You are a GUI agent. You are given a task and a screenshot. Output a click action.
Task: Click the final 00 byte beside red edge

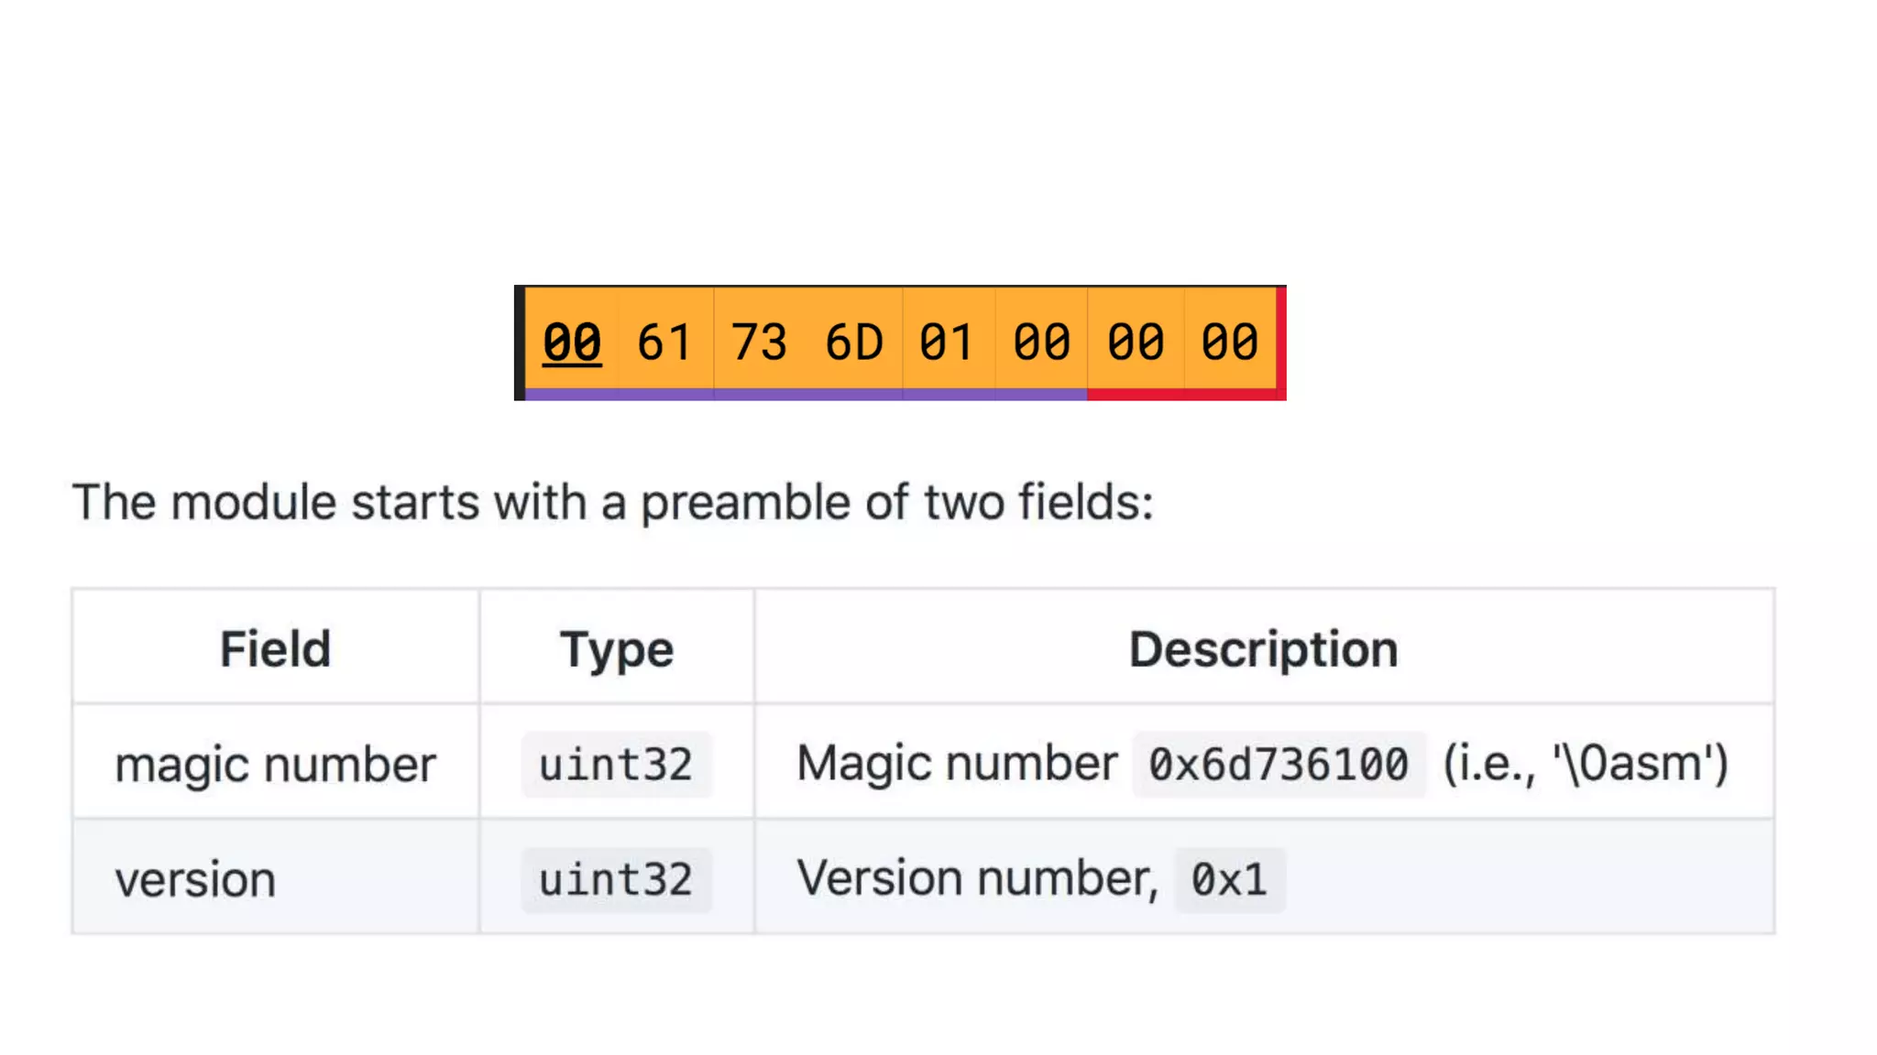pos(1230,343)
